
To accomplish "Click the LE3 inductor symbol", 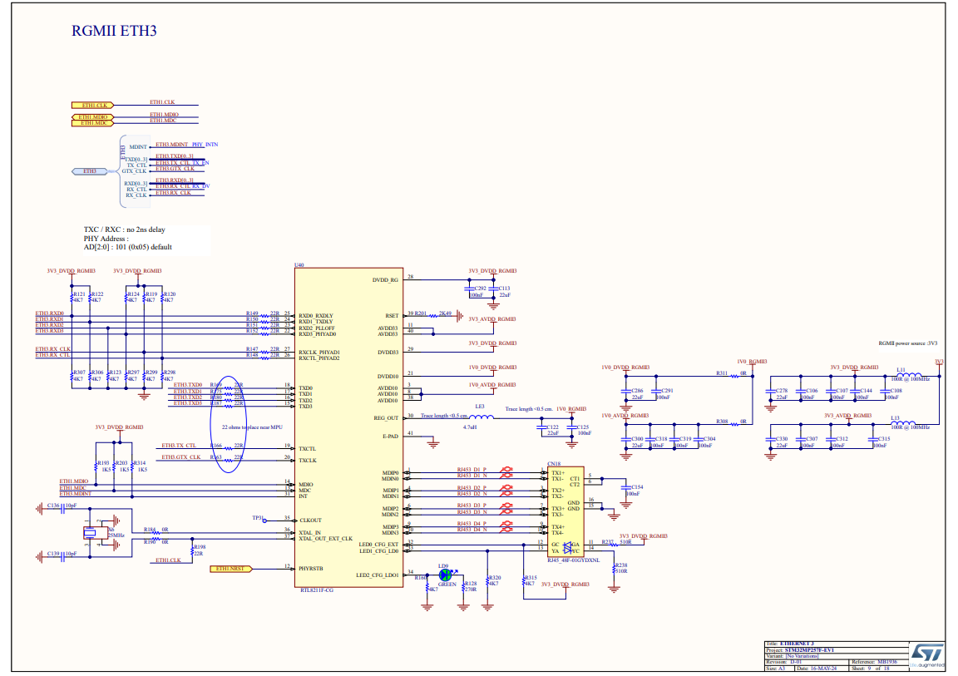I will pyautogui.click(x=481, y=417).
